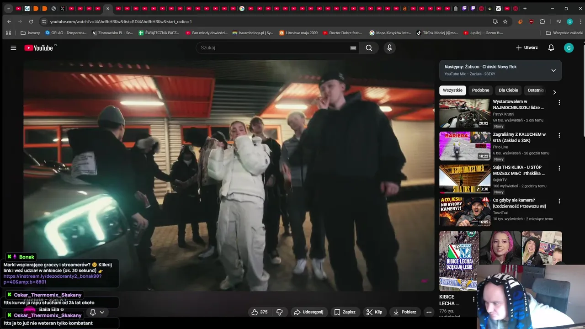Open the on-screen keyboard icon in search
The width and height of the screenshot is (585, 329).
coord(353,48)
